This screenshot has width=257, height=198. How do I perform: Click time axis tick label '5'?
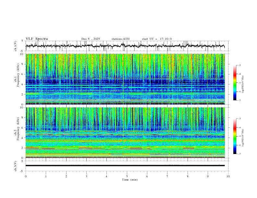click(x=127, y=176)
